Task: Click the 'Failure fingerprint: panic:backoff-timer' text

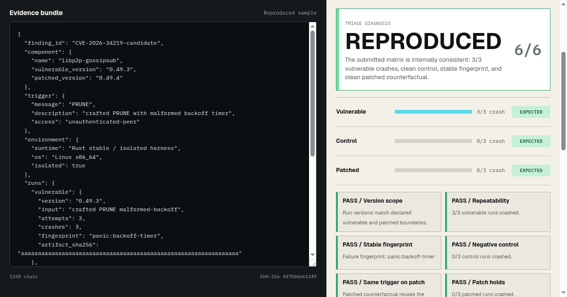Action: [388, 257]
